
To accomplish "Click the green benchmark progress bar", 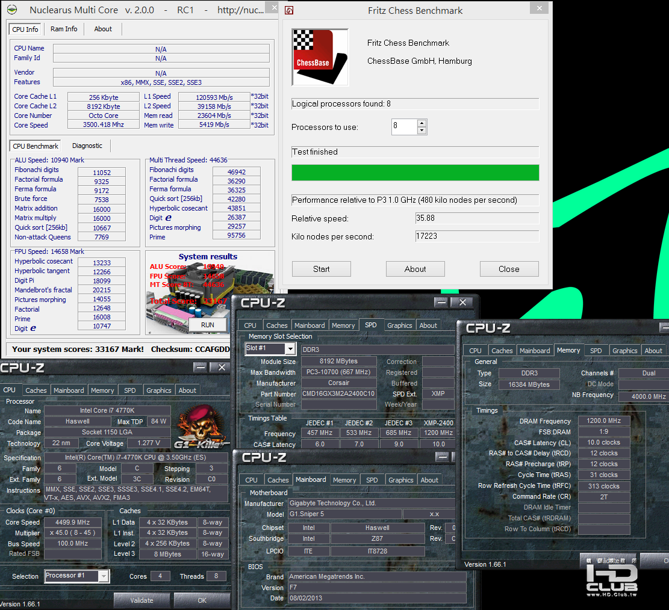I will point(415,173).
